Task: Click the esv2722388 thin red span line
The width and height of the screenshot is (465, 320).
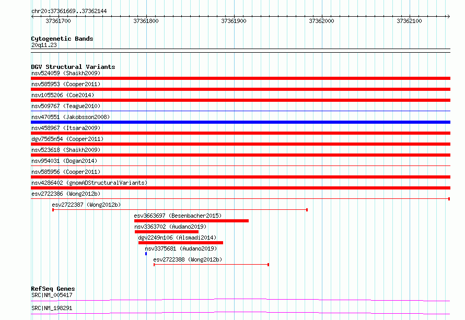Action: click(x=211, y=265)
